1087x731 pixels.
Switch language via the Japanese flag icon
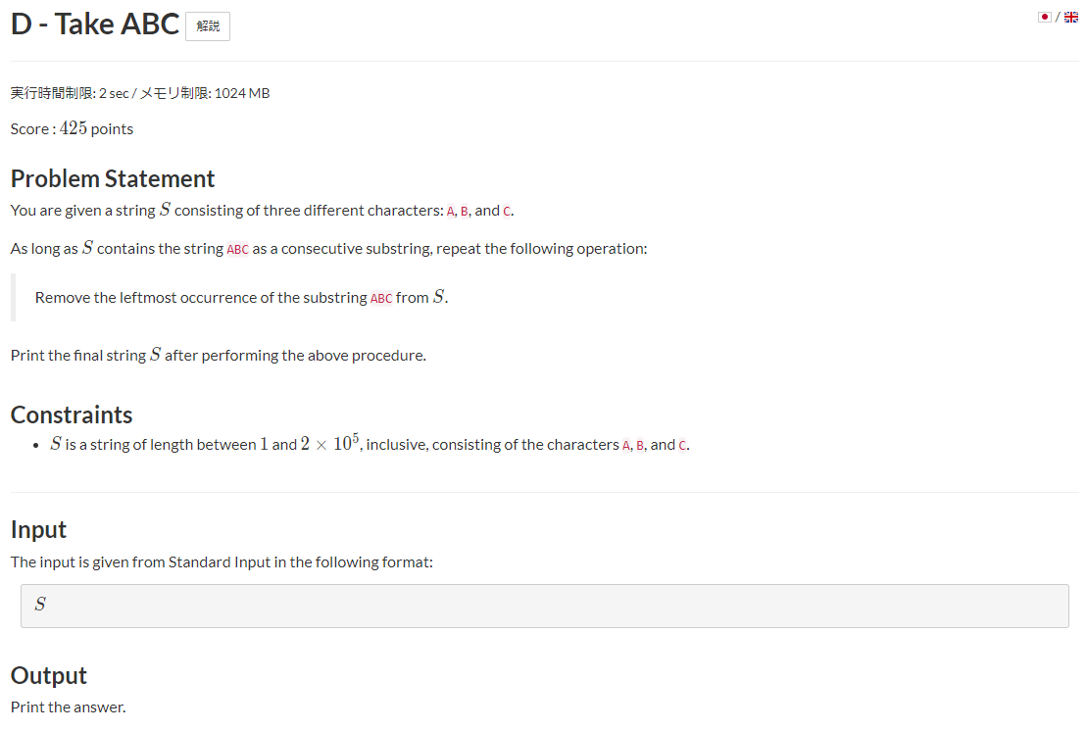tap(1044, 18)
